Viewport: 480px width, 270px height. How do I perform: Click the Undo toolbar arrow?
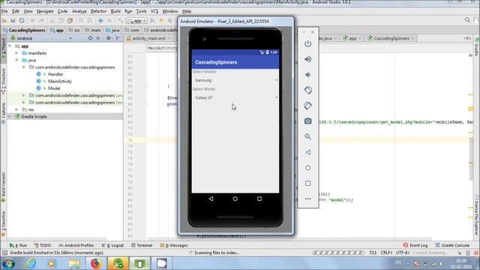pyautogui.click(x=33, y=20)
